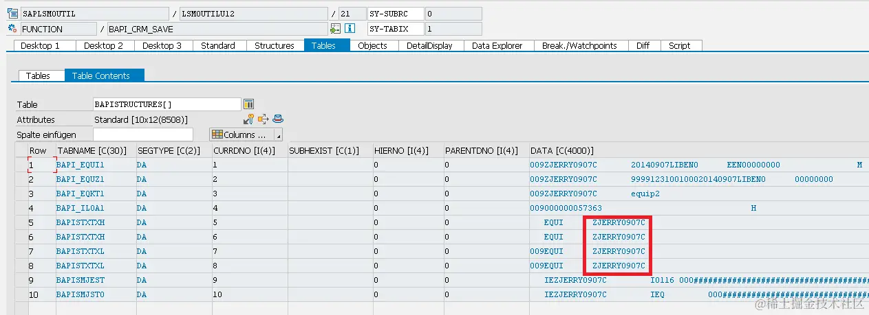This screenshot has width=869, height=315.
Task: Click BAPISTXTXH cell in row 5
Action: [x=94, y=222]
